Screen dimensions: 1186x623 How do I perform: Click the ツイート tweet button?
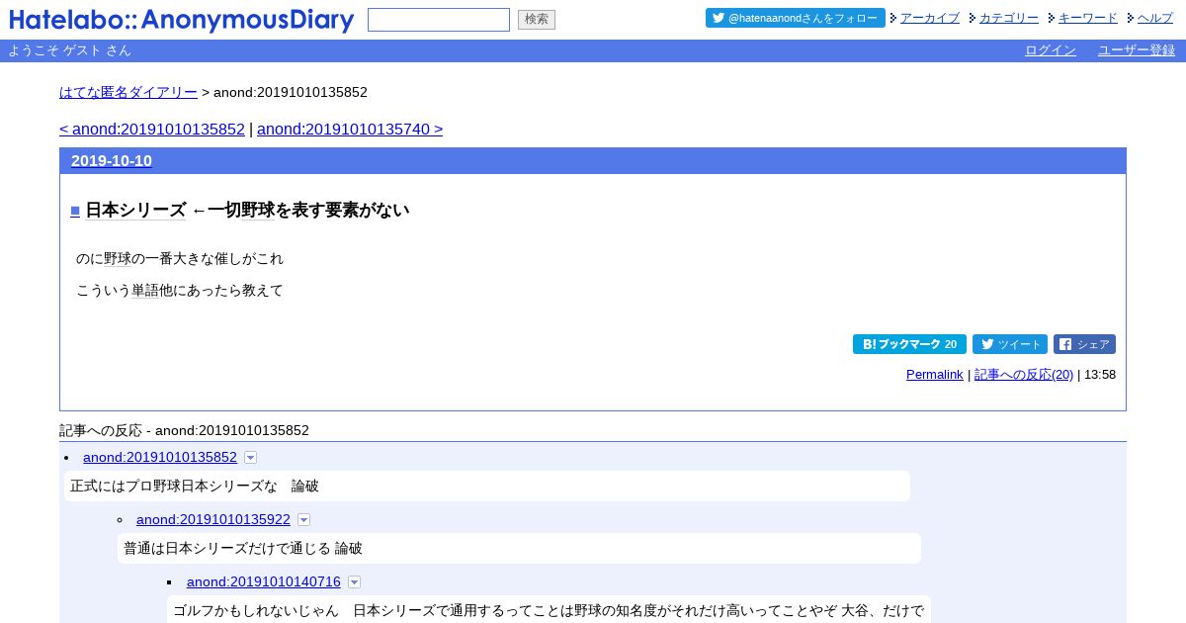click(x=1010, y=344)
